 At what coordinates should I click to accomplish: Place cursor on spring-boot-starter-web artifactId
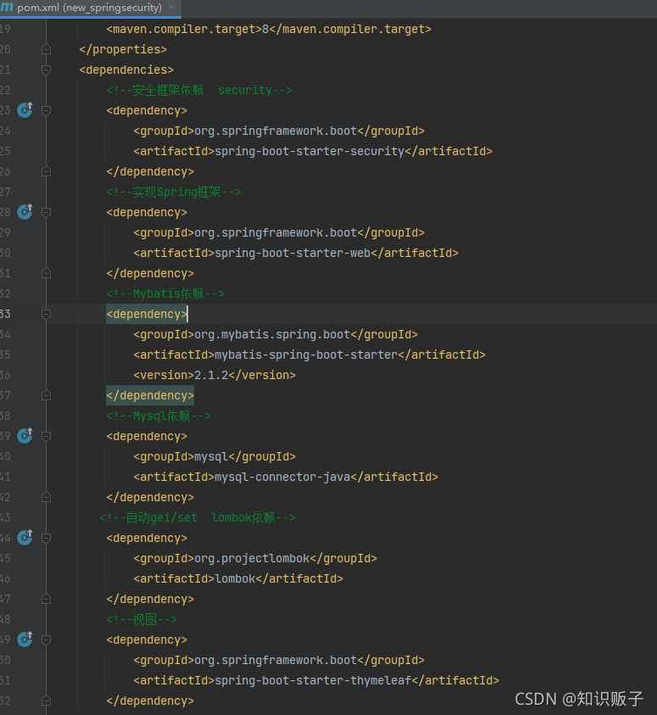point(296,253)
